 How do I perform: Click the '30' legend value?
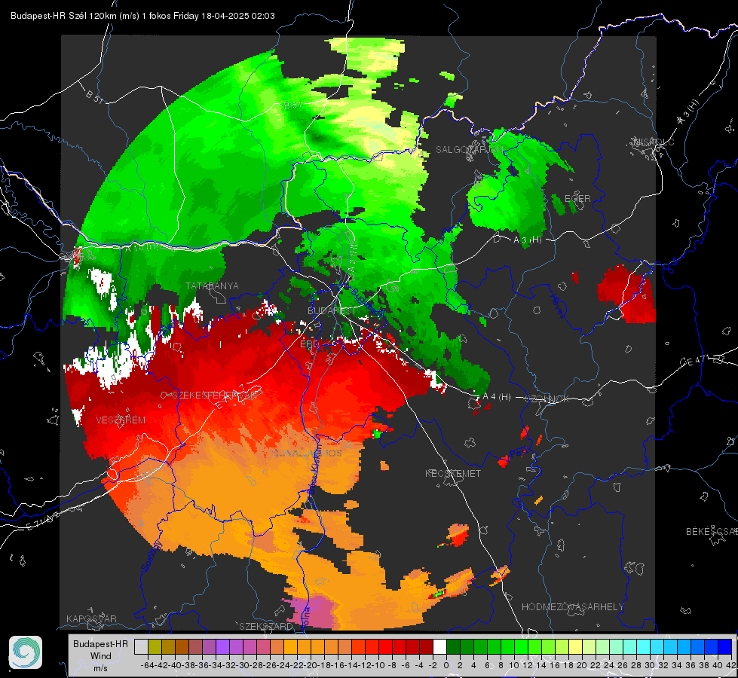[x=650, y=665]
